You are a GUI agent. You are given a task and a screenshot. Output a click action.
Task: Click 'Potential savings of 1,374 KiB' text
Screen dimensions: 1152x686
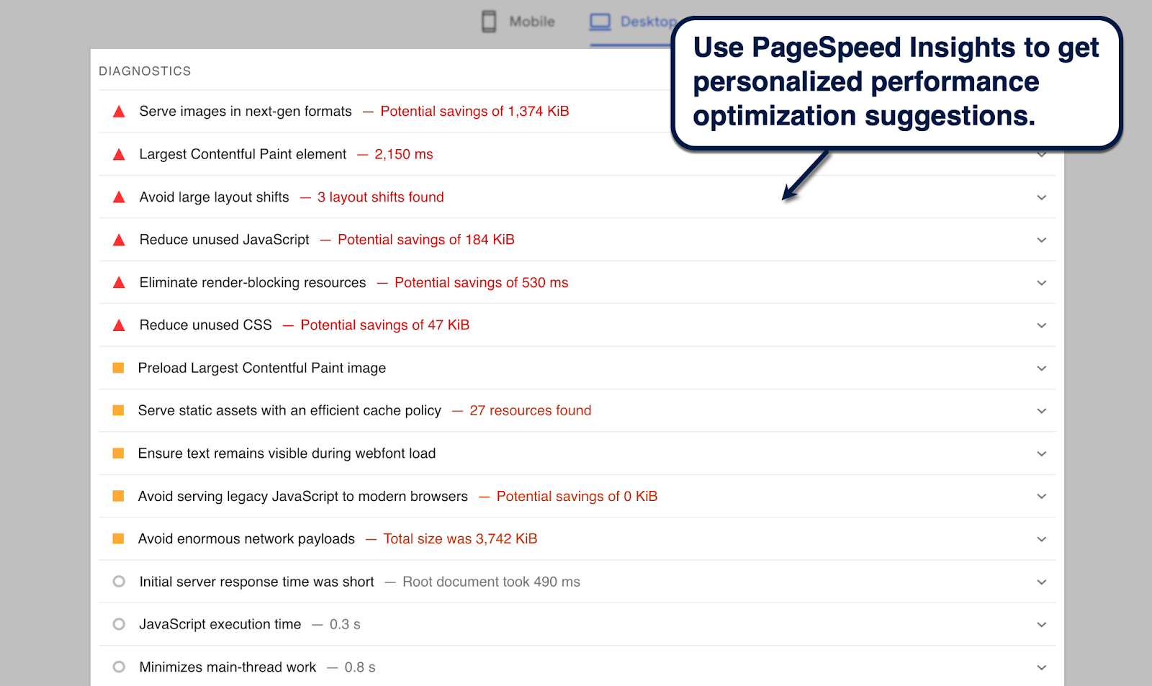(x=474, y=112)
